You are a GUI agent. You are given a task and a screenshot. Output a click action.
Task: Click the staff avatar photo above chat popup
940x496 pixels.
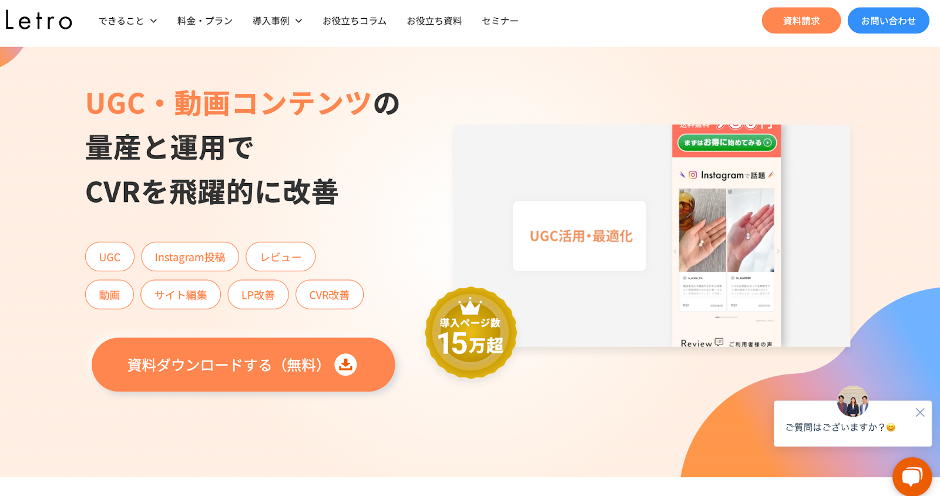coord(853,401)
